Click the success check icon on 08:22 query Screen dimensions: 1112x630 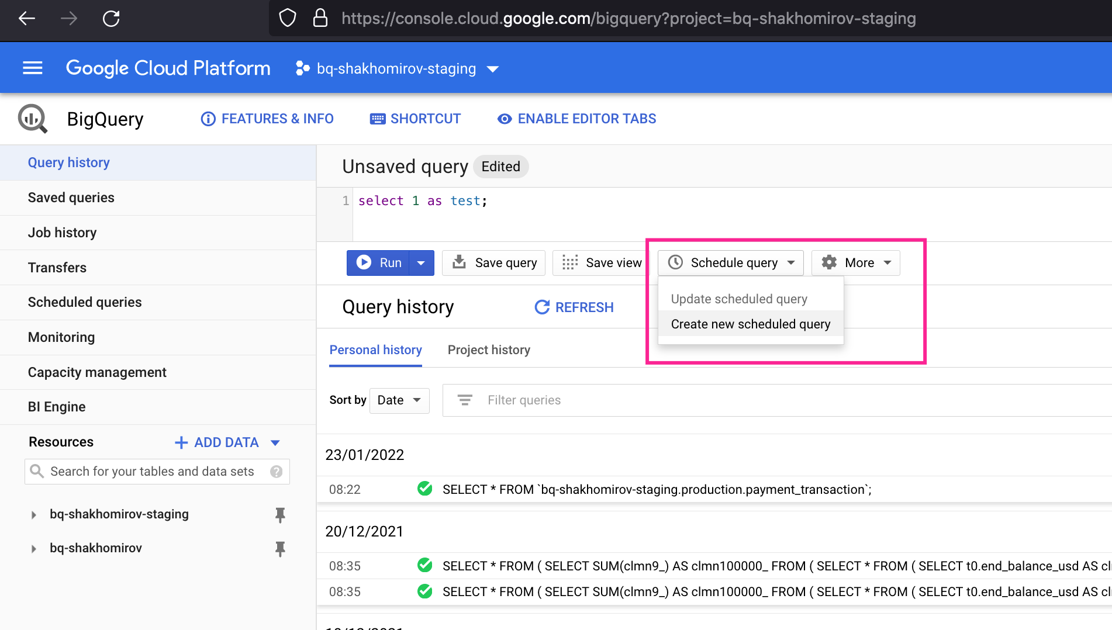click(x=424, y=489)
